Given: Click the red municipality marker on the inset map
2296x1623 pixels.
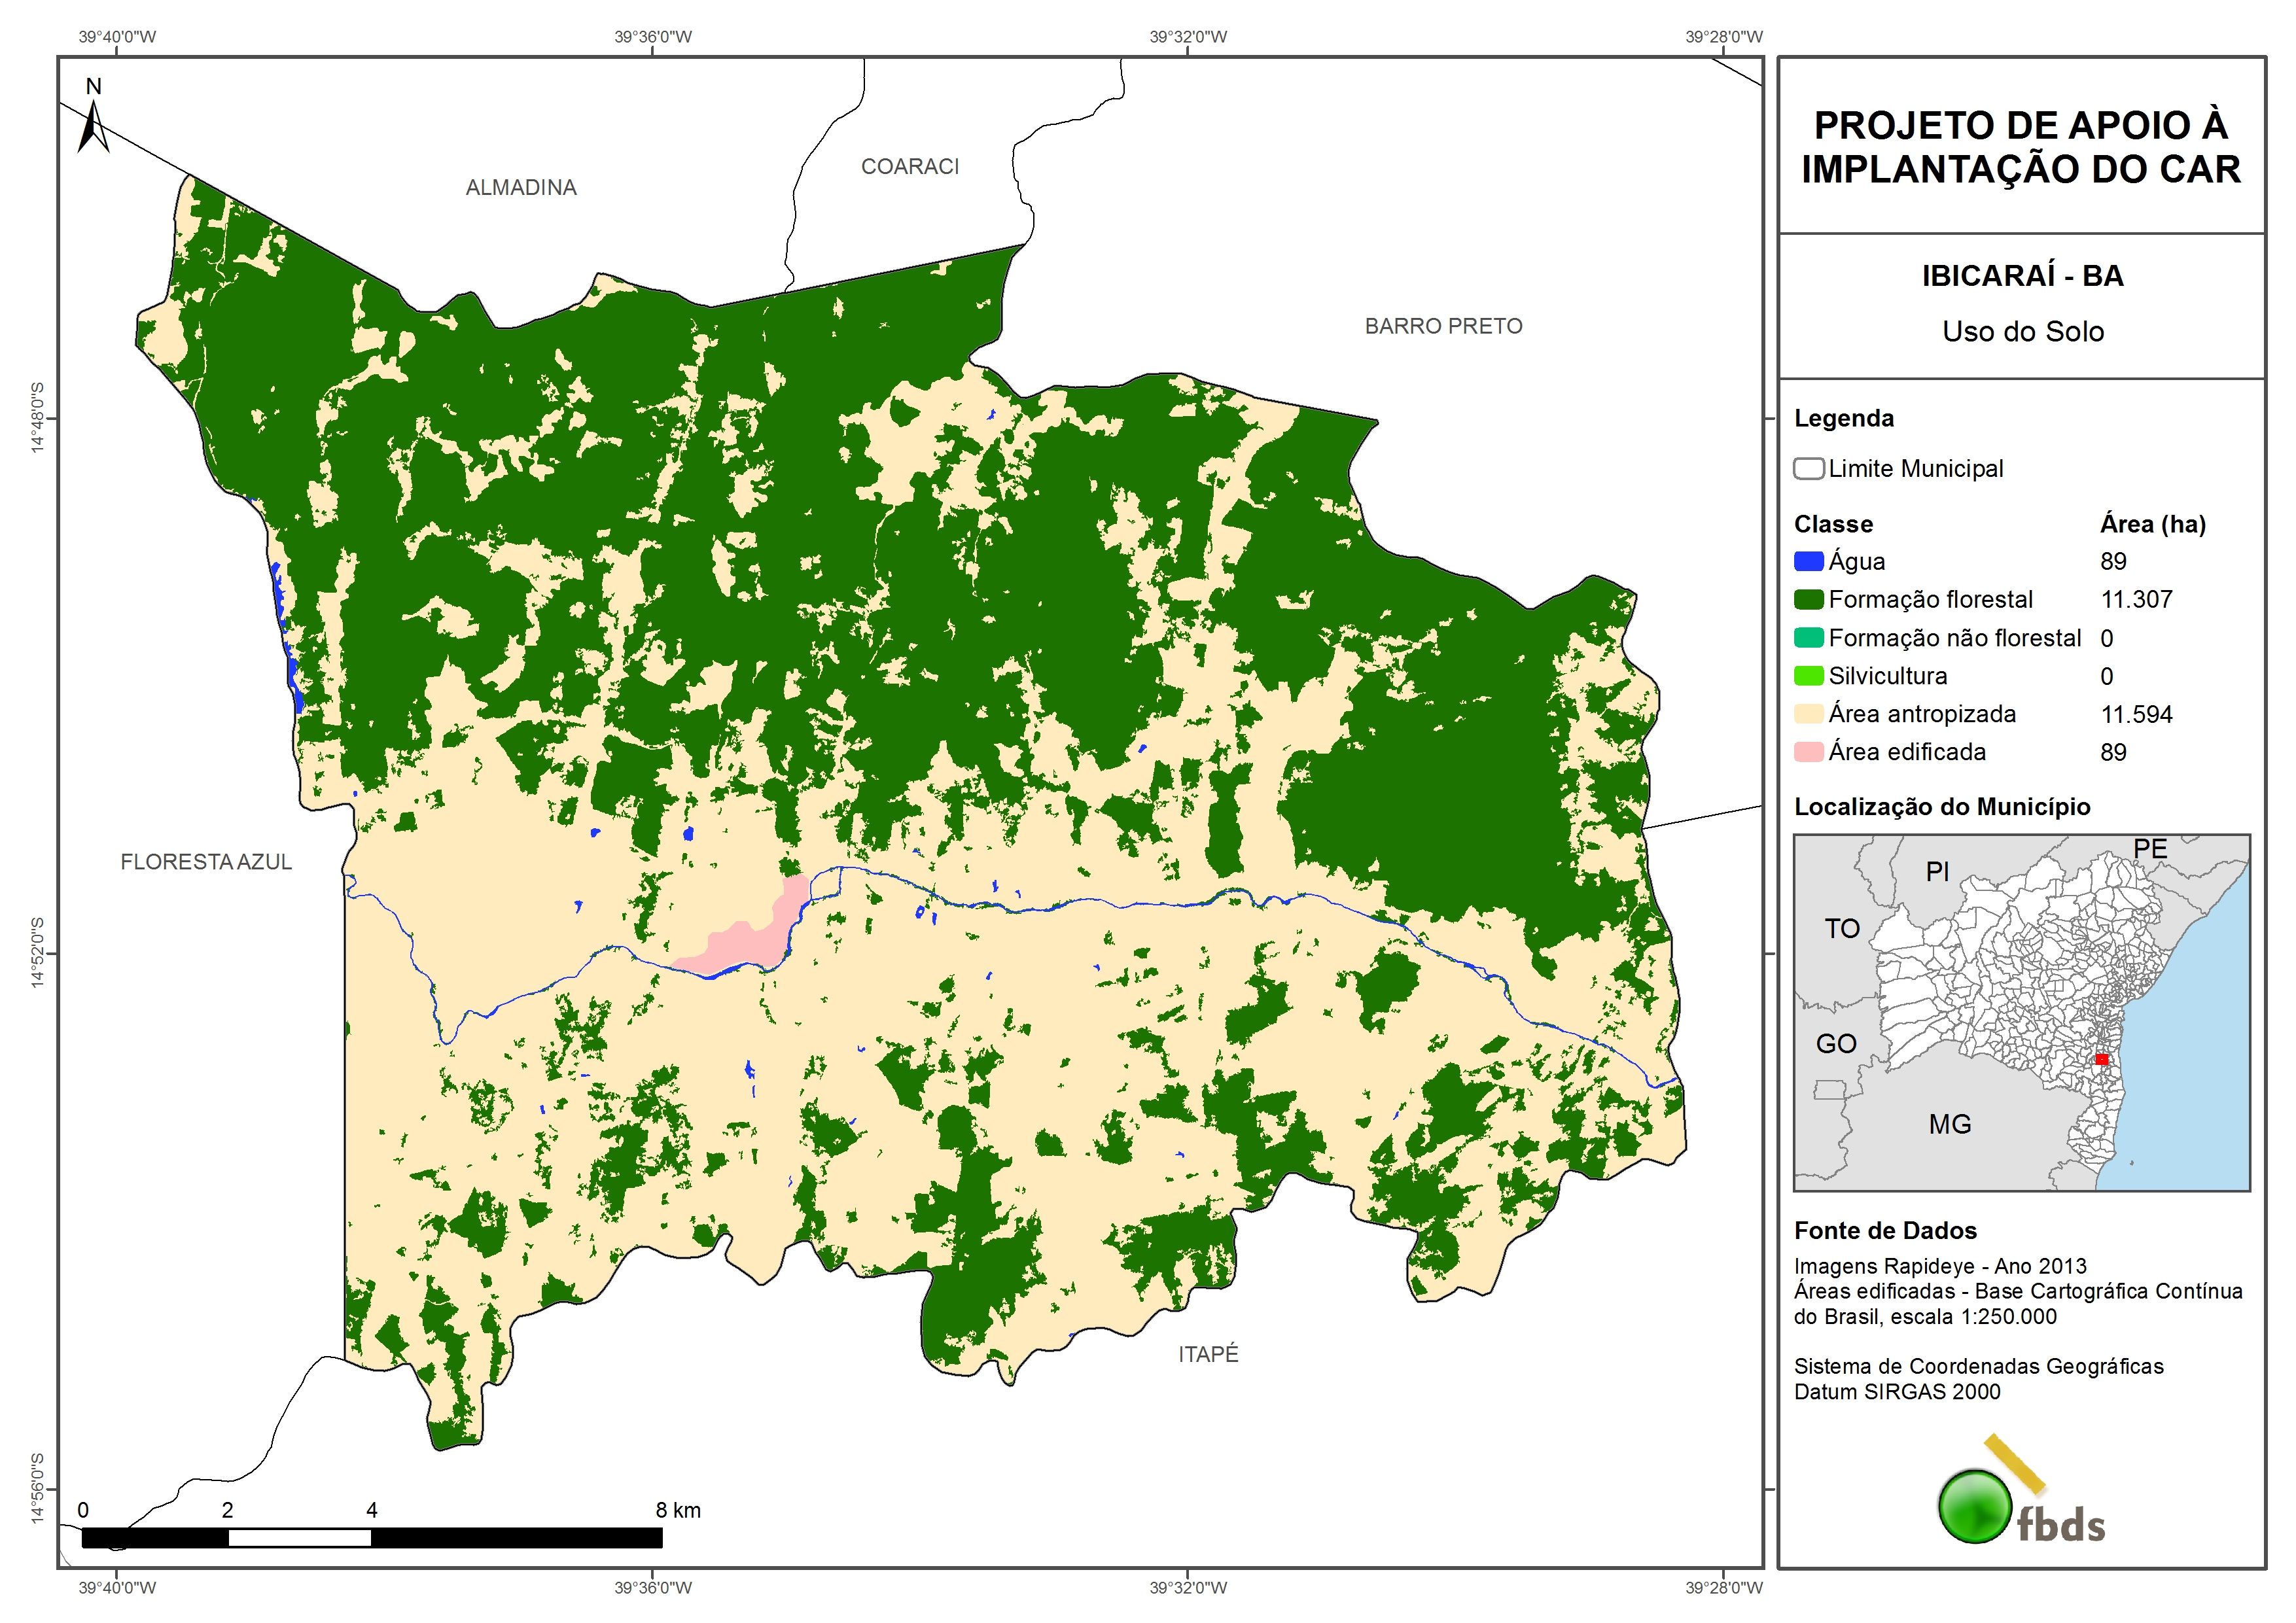Looking at the screenshot, I should (2101, 1059).
